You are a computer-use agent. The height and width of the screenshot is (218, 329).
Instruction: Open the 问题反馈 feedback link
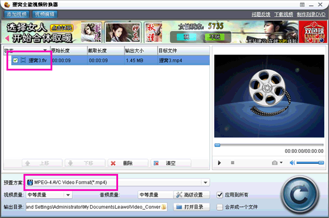(x=261, y=14)
